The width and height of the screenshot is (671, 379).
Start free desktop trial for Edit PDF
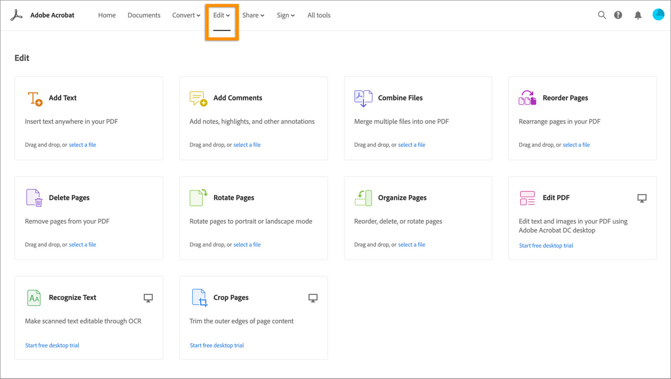(546, 246)
